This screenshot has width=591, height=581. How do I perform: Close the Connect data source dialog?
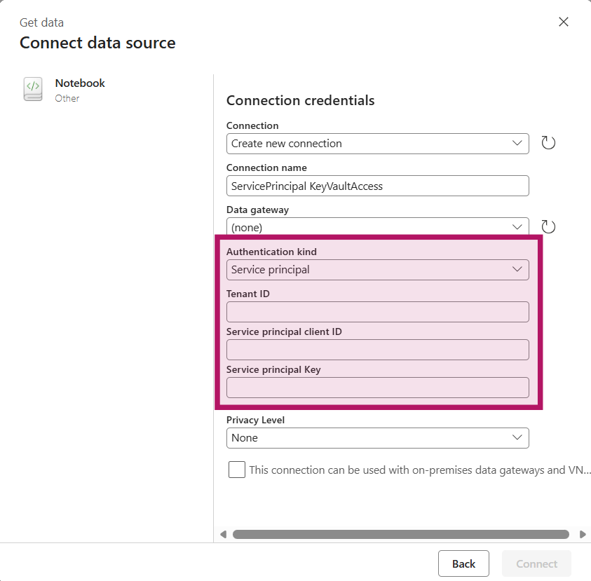[x=563, y=22]
